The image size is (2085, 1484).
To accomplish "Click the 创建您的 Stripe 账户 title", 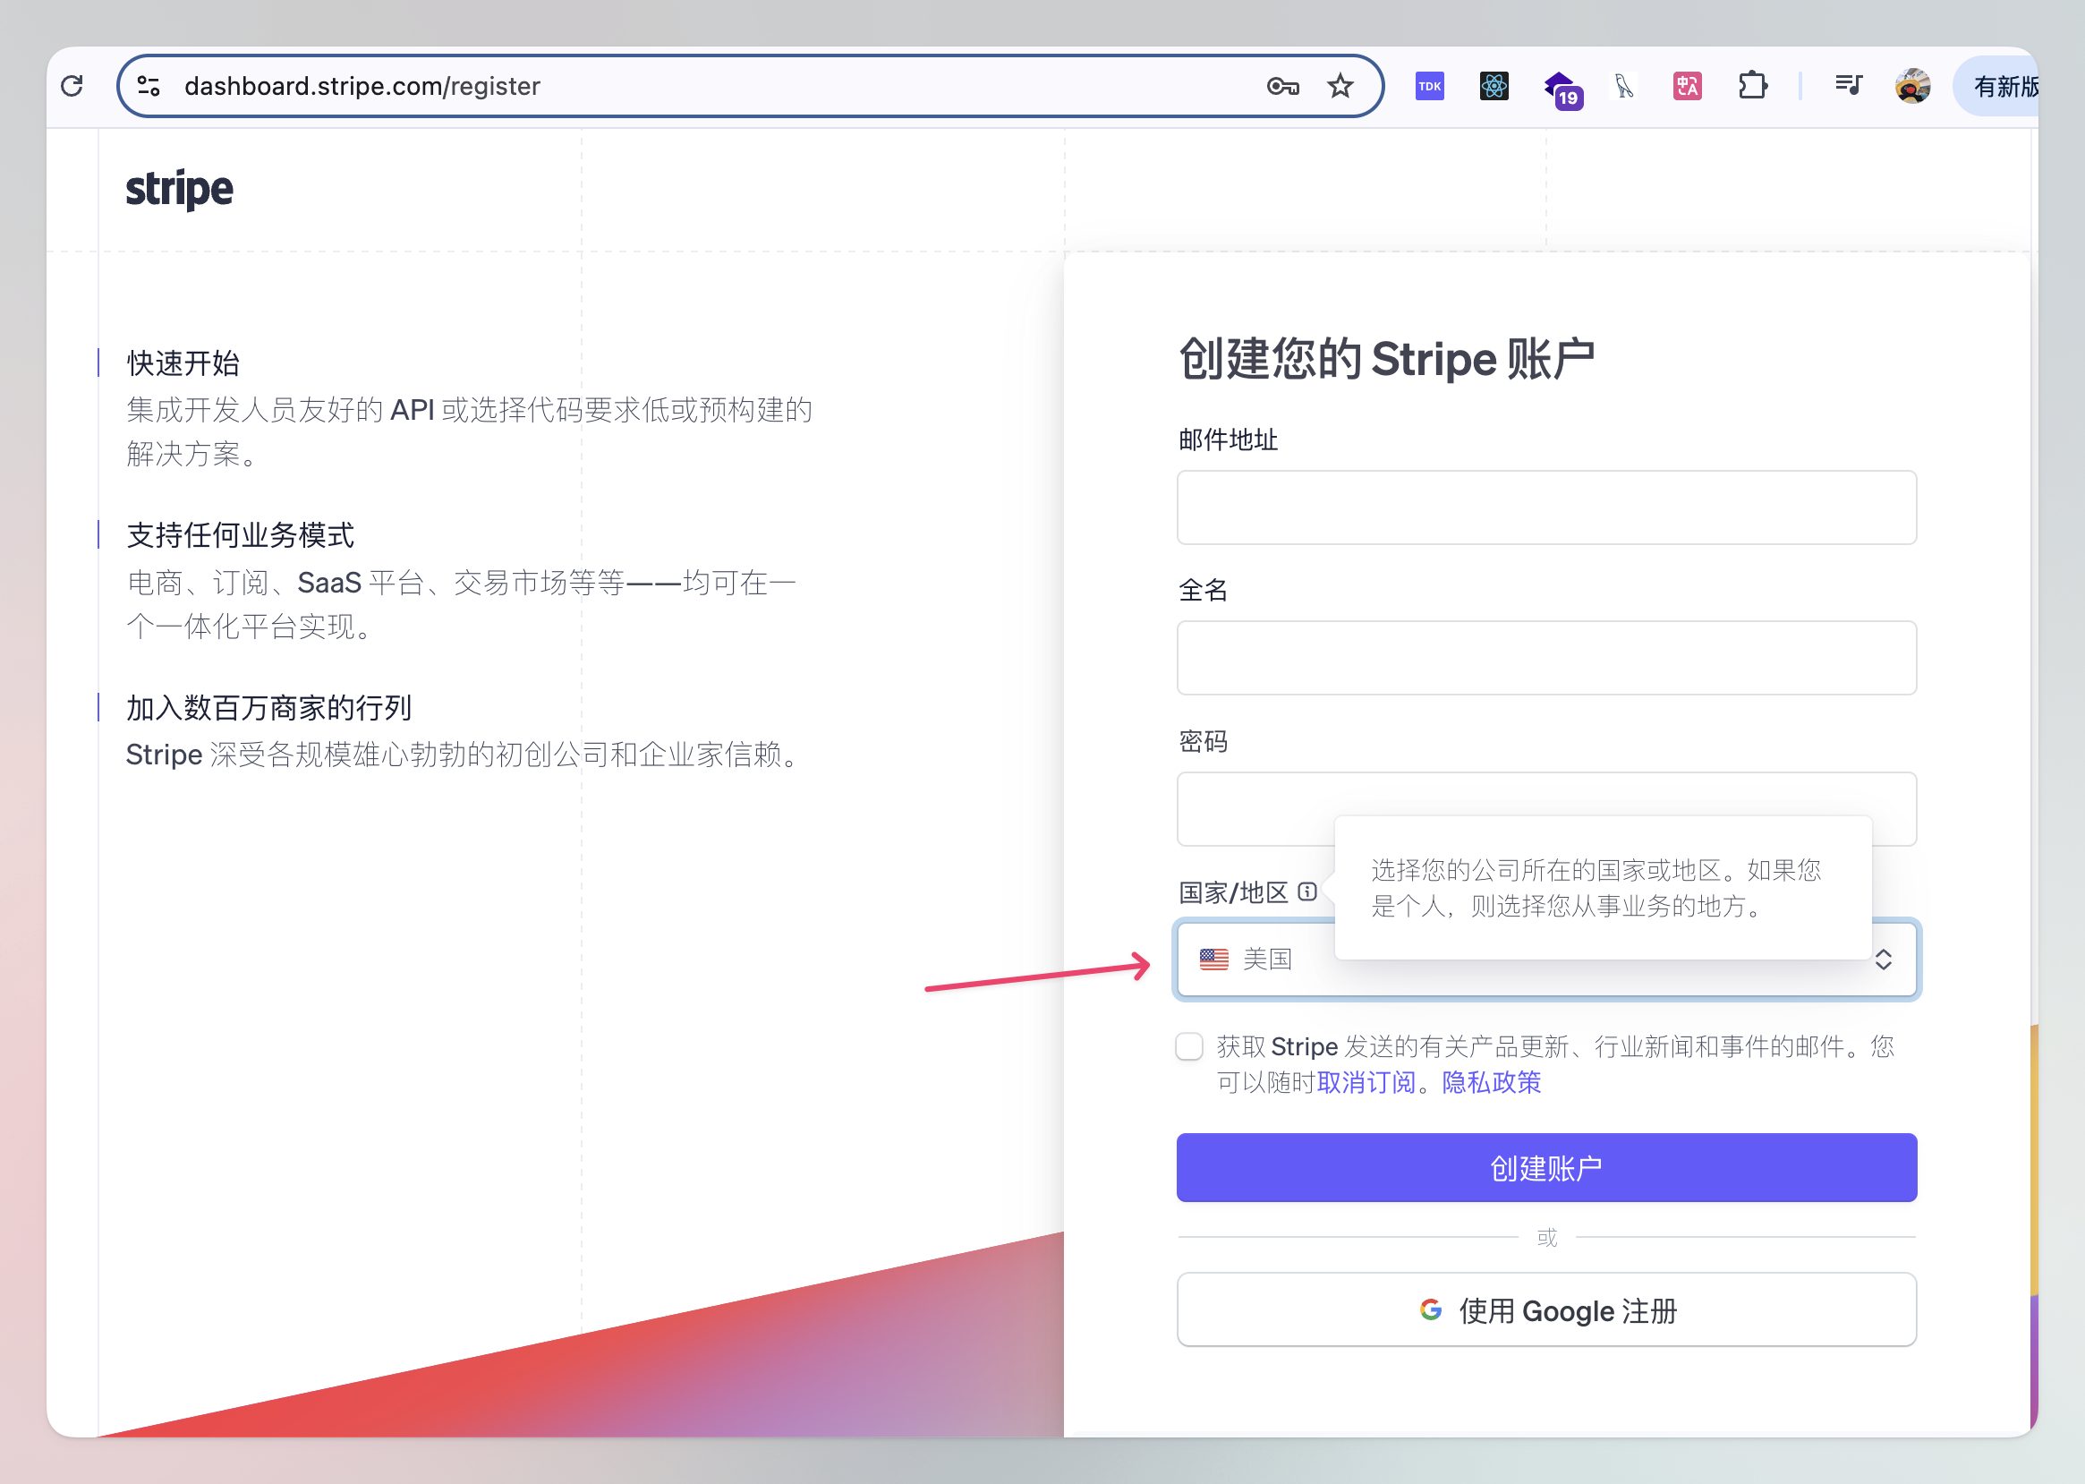I will click(x=1386, y=358).
